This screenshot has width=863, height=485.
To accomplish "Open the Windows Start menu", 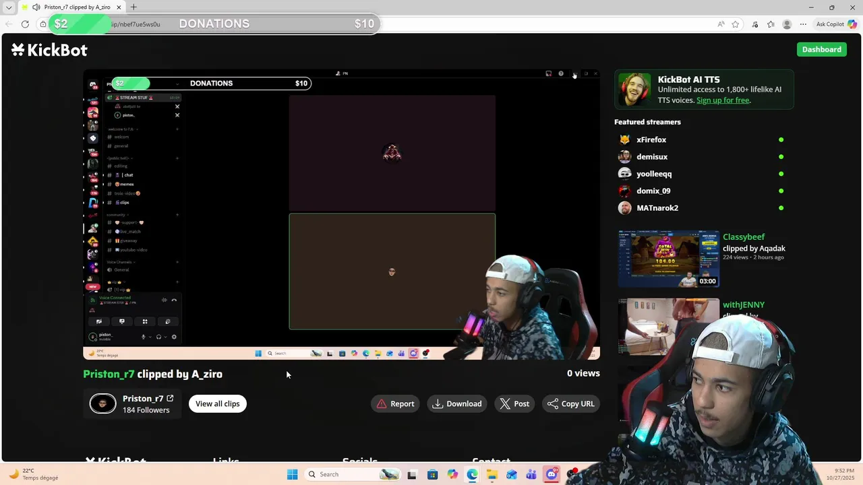I will [292, 474].
